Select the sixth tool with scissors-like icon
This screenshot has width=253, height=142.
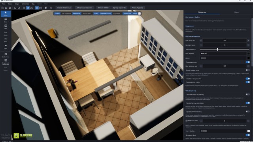coord(6,47)
